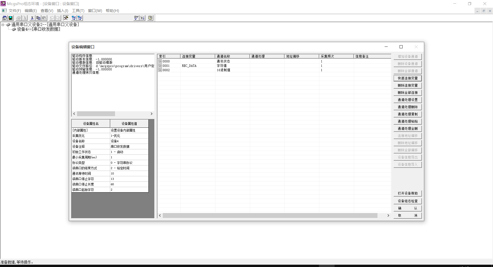
Task: Click the download project toolbar icon
Action: tap(143, 18)
